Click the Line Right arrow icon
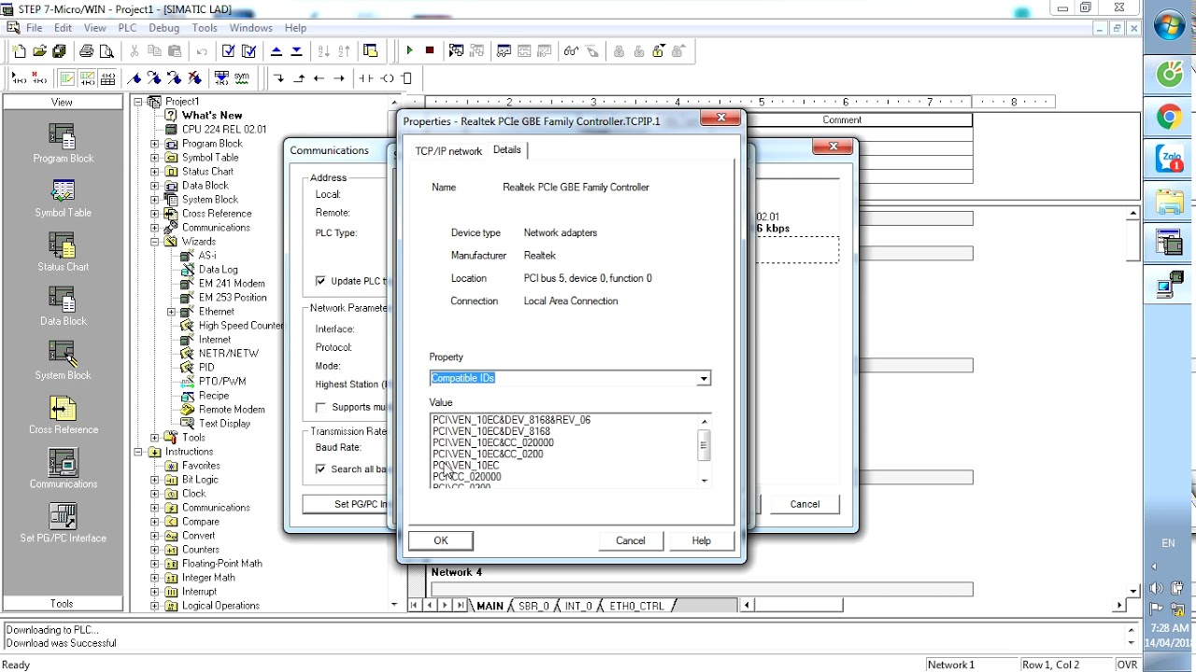The width and height of the screenshot is (1196, 672). point(340,78)
